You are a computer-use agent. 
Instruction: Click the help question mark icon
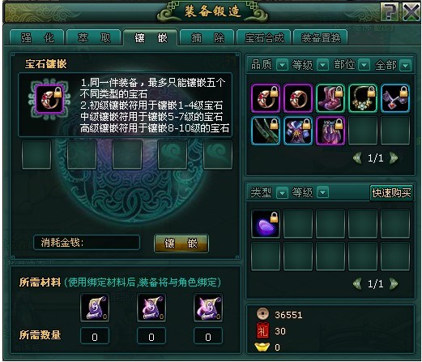coord(390,11)
